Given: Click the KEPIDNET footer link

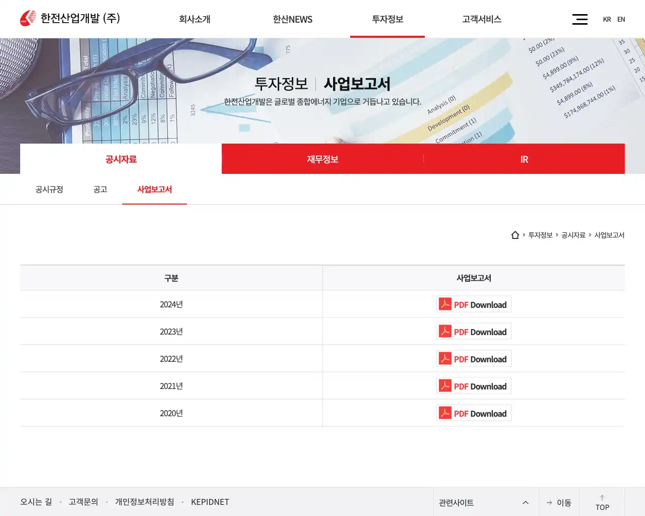Looking at the screenshot, I should coord(210,502).
